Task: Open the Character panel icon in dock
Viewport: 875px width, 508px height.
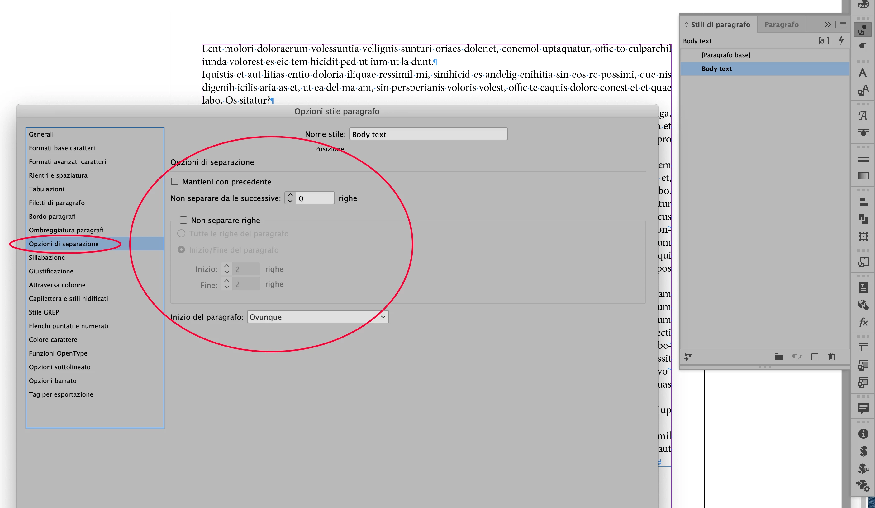Action: click(863, 72)
